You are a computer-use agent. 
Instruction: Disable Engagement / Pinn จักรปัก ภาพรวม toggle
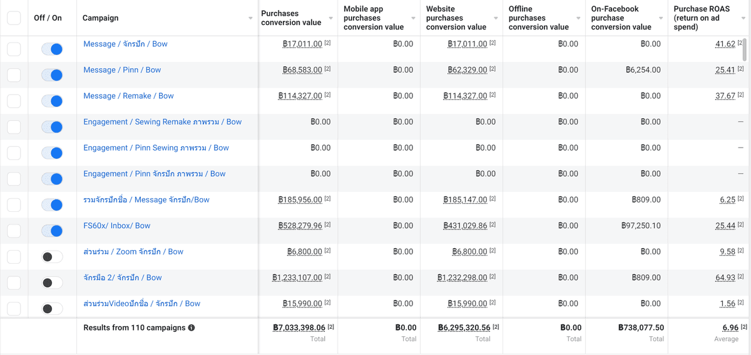point(52,179)
